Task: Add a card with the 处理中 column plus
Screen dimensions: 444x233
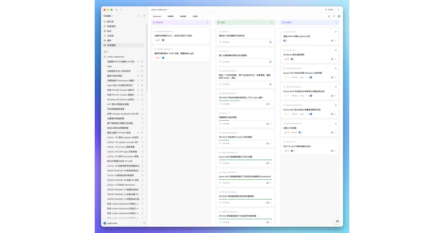Action: tap(272, 23)
